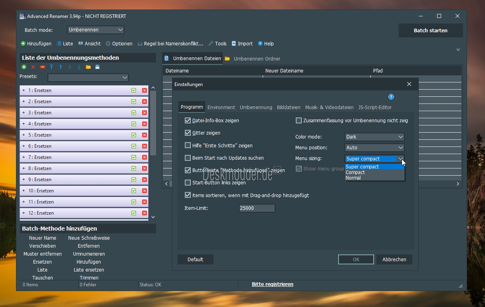Click Abbrechen to cancel the settings
Screen dimensions: 485x307
[x=394, y=259]
